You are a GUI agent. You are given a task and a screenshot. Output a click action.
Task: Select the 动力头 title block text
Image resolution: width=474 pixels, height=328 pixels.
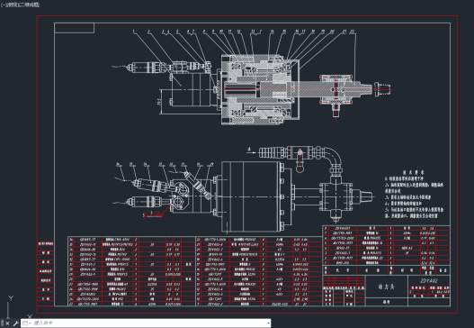pyautogui.click(x=387, y=287)
